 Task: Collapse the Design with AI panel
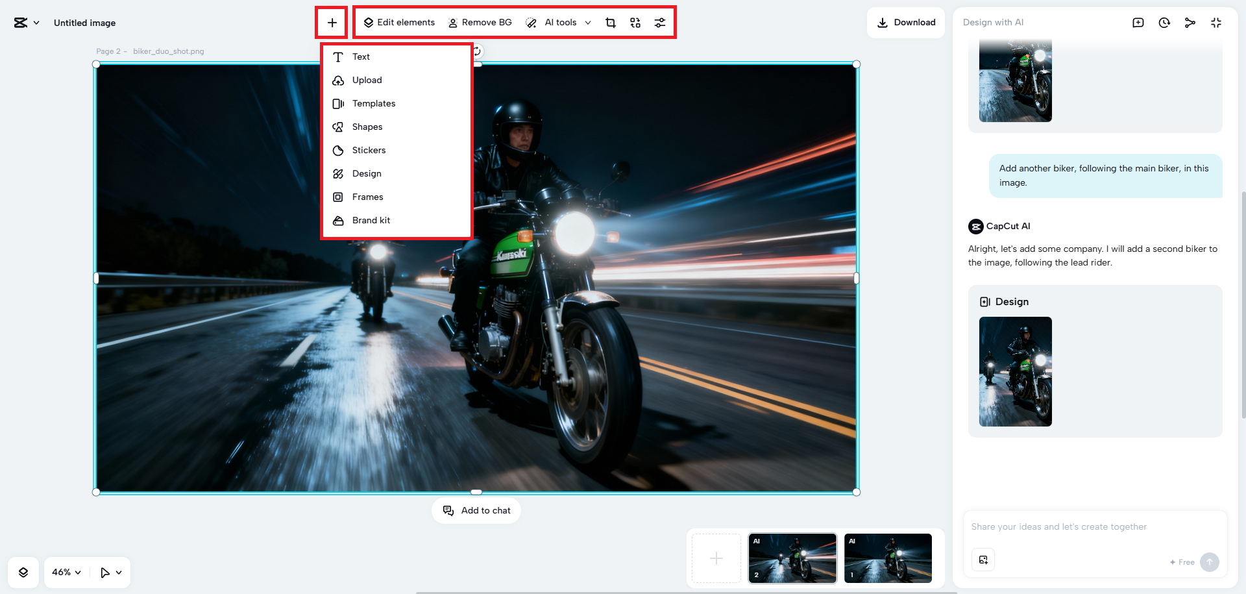(1216, 23)
